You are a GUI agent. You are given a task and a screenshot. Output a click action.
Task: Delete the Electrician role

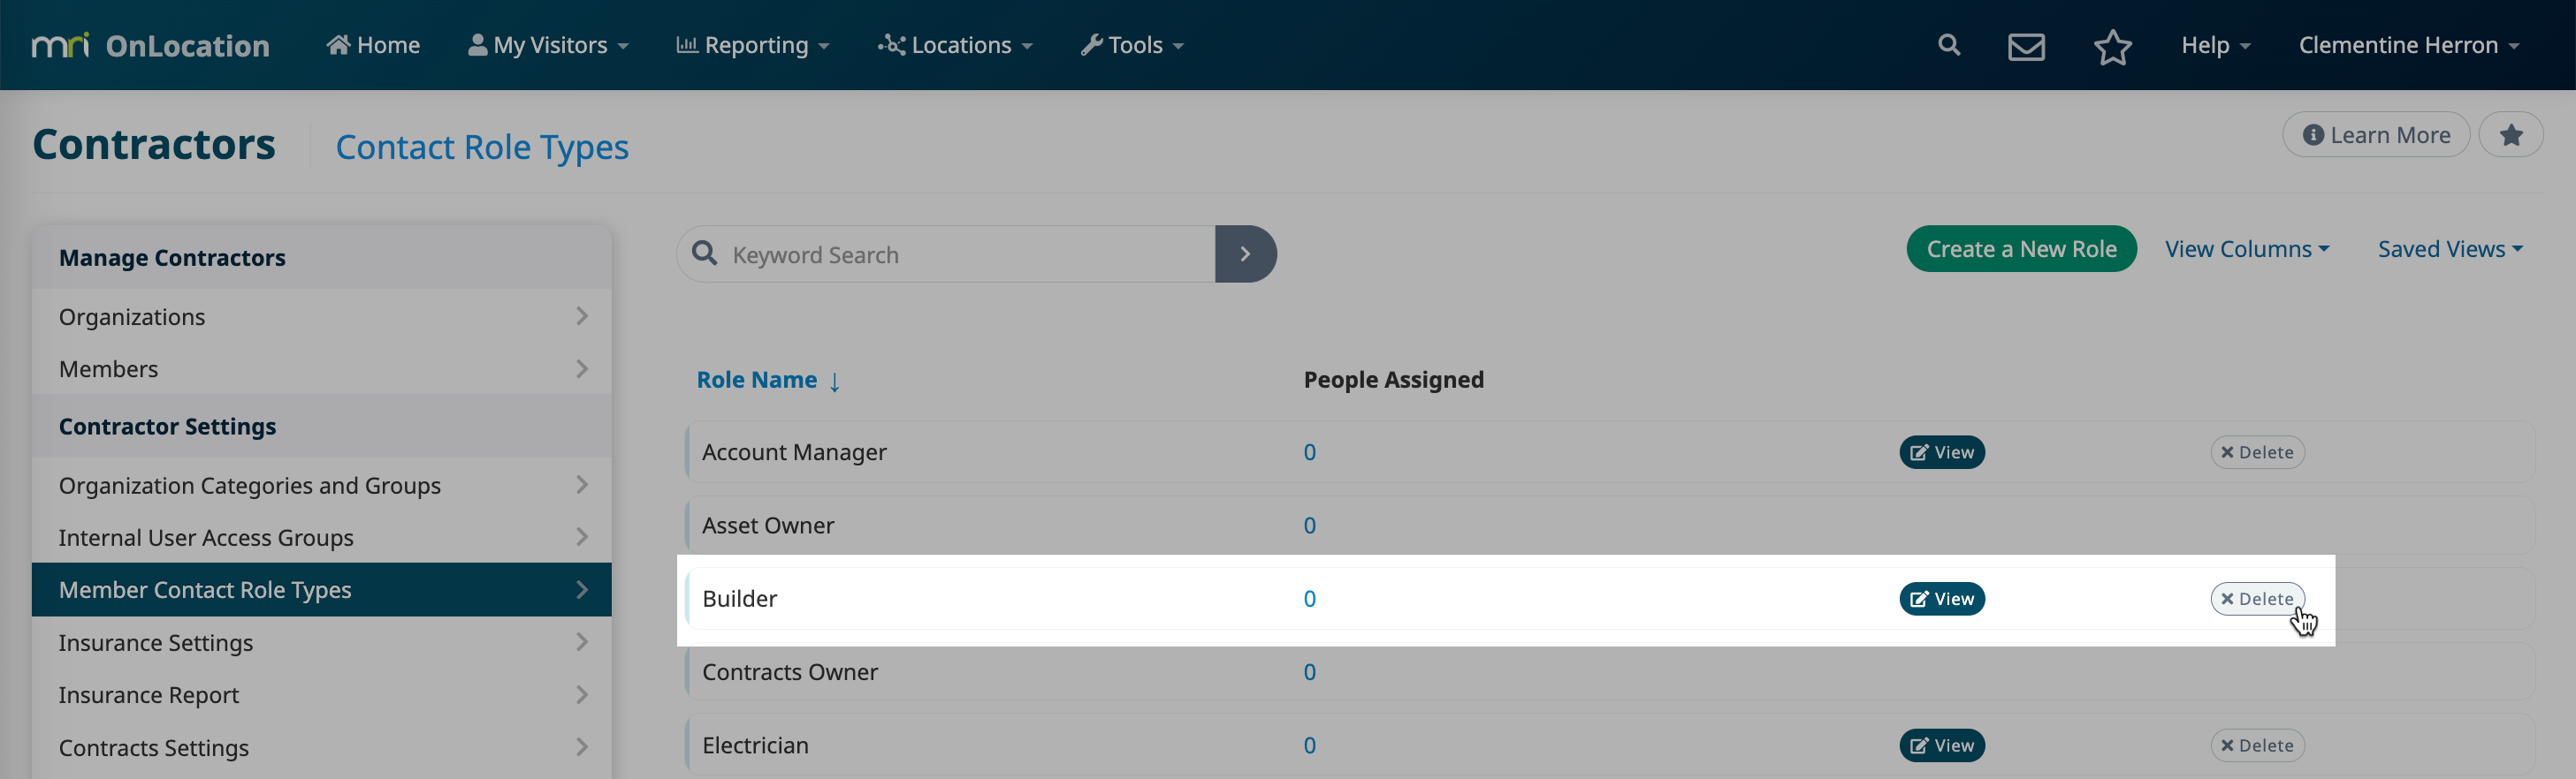(2257, 745)
